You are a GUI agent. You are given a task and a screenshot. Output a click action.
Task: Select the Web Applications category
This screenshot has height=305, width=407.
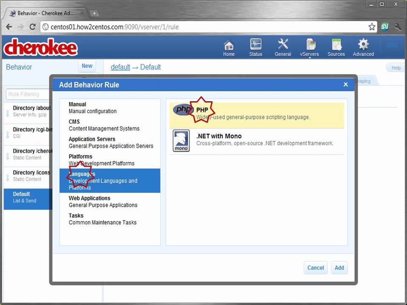coord(110,202)
